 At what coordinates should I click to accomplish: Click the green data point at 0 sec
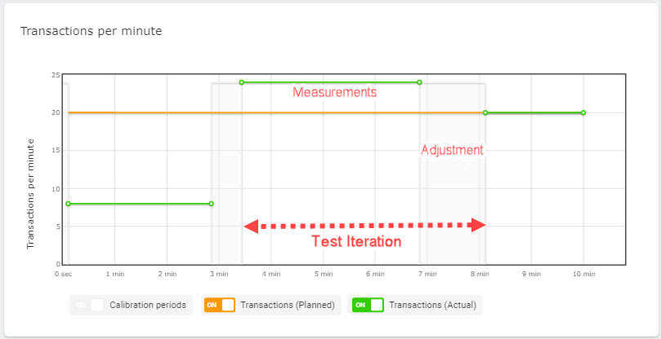tap(69, 204)
